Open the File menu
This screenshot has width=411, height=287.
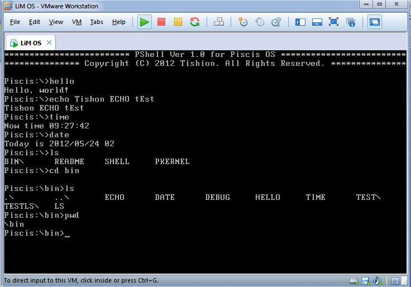pos(15,22)
